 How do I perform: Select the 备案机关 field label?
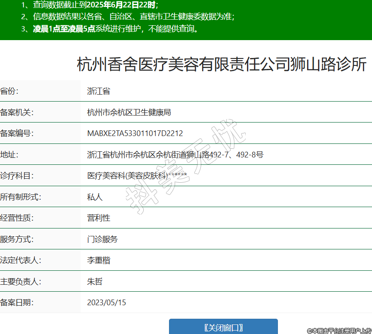point(17,112)
